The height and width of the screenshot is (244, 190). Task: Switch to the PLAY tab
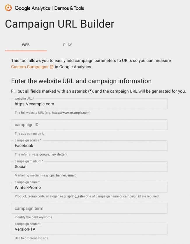point(67,45)
